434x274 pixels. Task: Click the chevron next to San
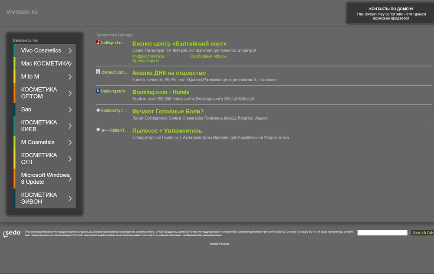click(x=70, y=110)
